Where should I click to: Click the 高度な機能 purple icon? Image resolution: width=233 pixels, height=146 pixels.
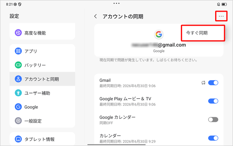18,33
